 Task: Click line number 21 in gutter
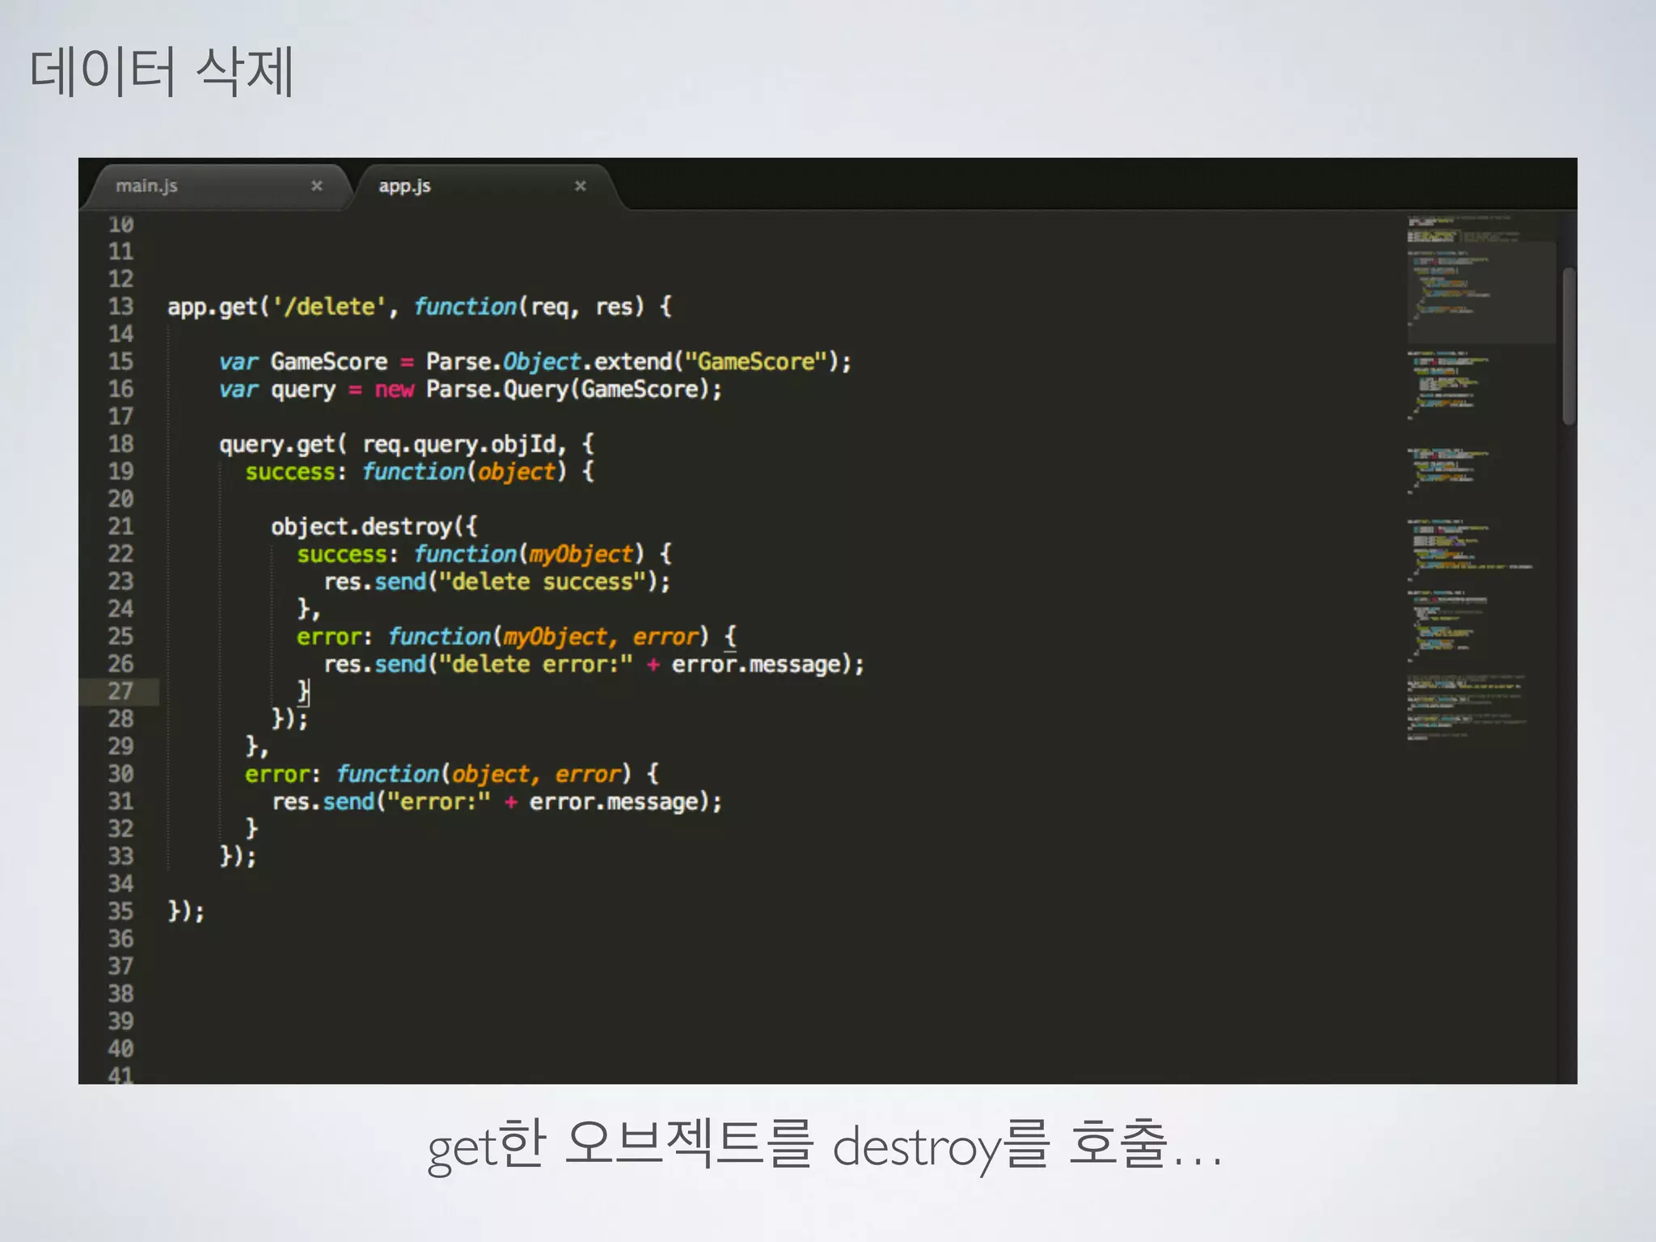pos(120,526)
